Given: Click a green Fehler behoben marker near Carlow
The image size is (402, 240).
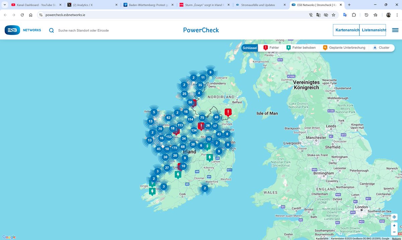Looking at the screenshot, I should tap(210, 157).
